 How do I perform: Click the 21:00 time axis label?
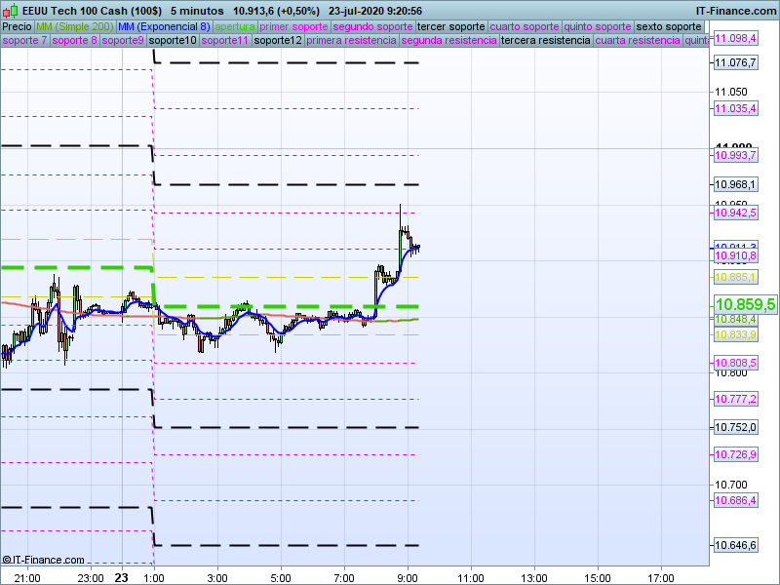point(27,578)
